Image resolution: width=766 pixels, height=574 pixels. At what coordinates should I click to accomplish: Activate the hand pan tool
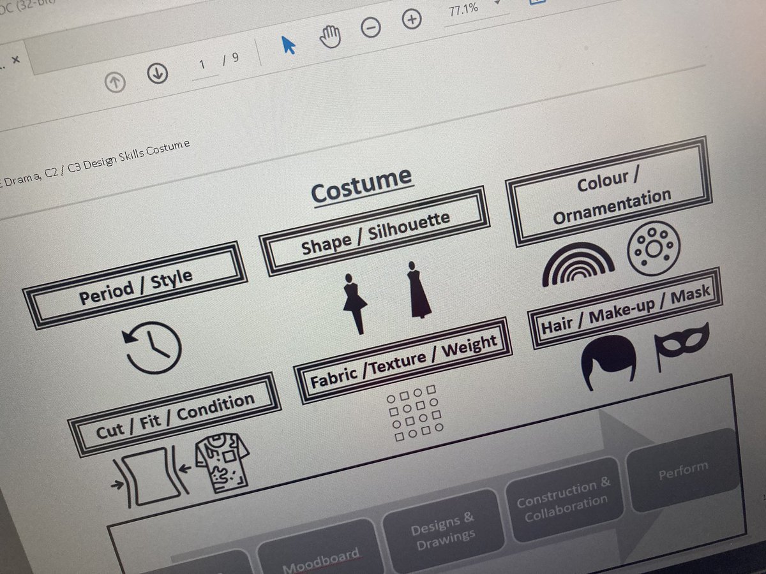tap(330, 37)
